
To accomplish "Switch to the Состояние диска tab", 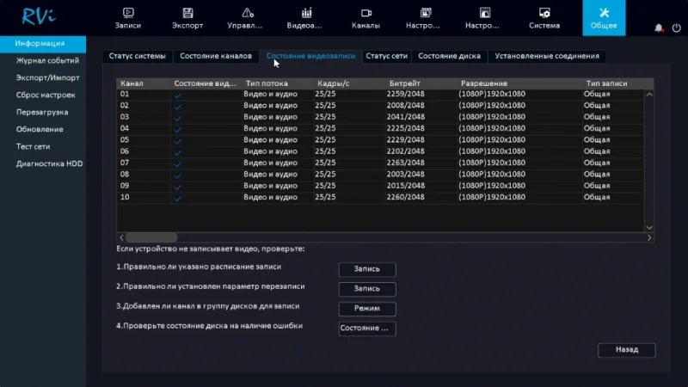I will [x=449, y=56].
